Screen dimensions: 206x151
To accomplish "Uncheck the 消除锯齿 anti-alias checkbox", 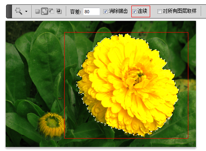I will point(105,12).
